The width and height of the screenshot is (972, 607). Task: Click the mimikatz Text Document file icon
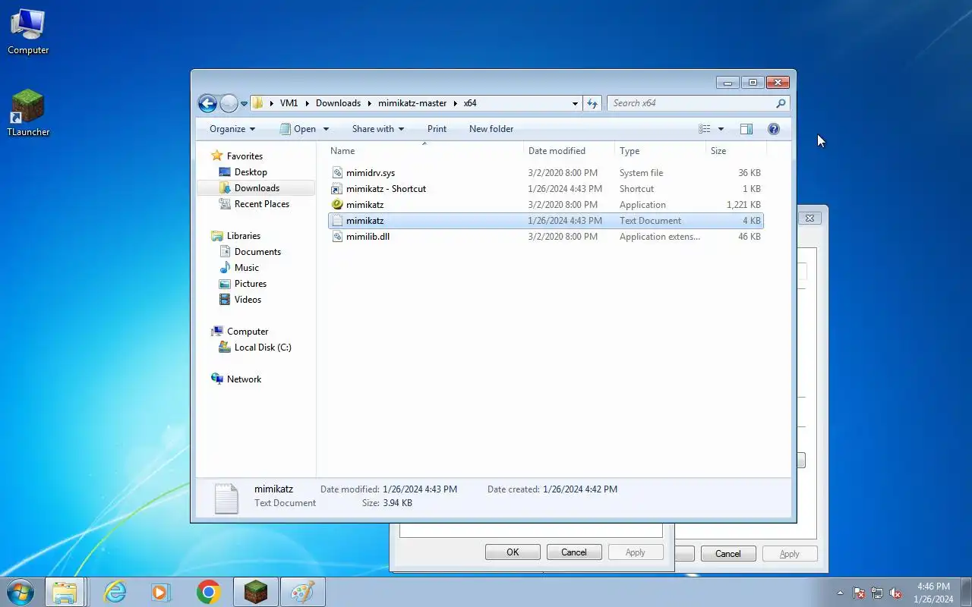click(x=338, y=221)
